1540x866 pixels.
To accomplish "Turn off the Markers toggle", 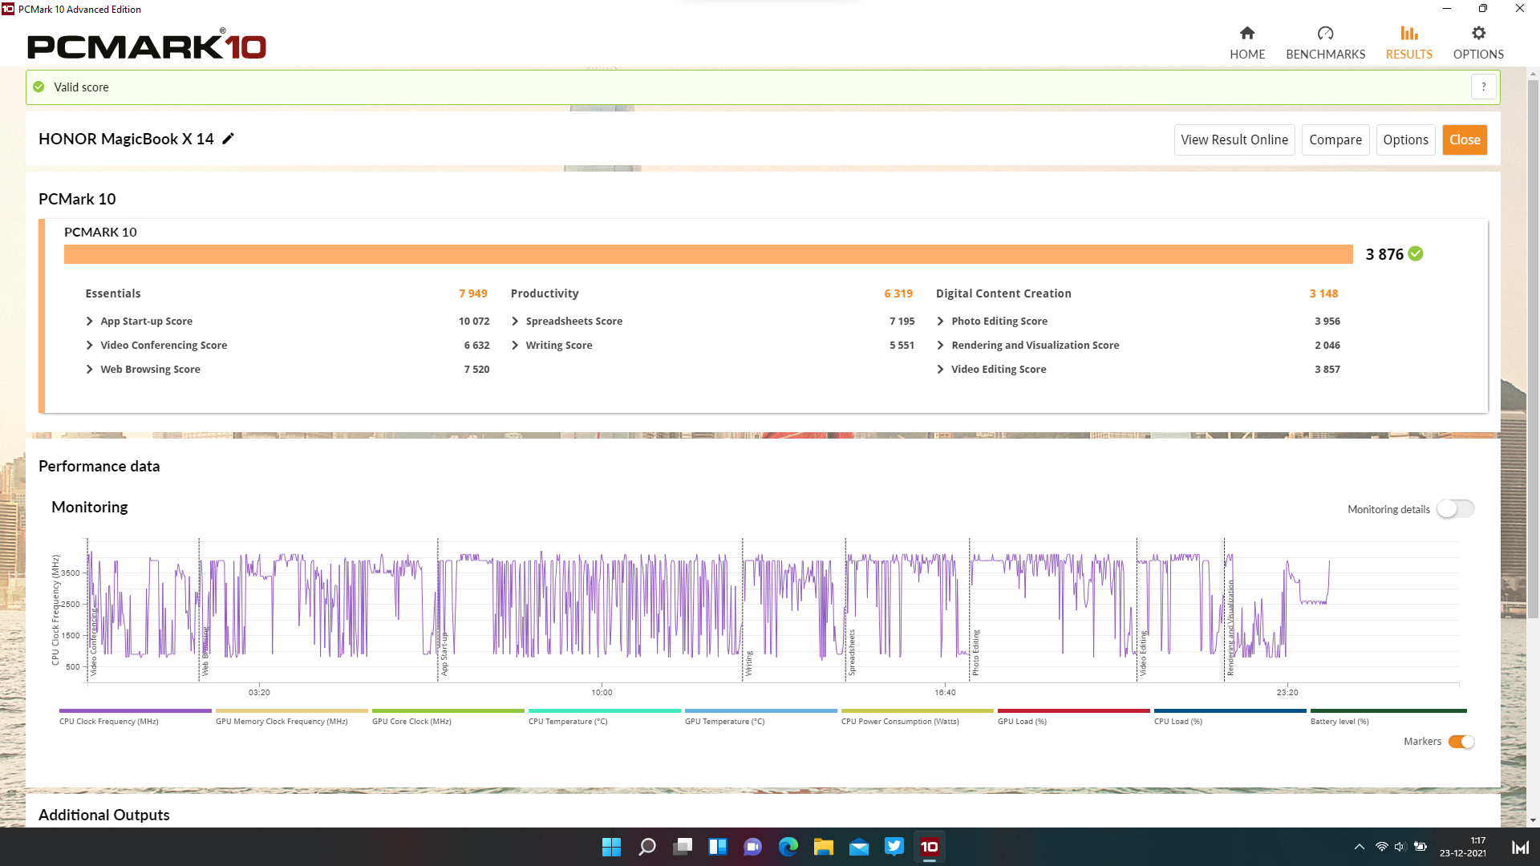I will point(1461,742).
